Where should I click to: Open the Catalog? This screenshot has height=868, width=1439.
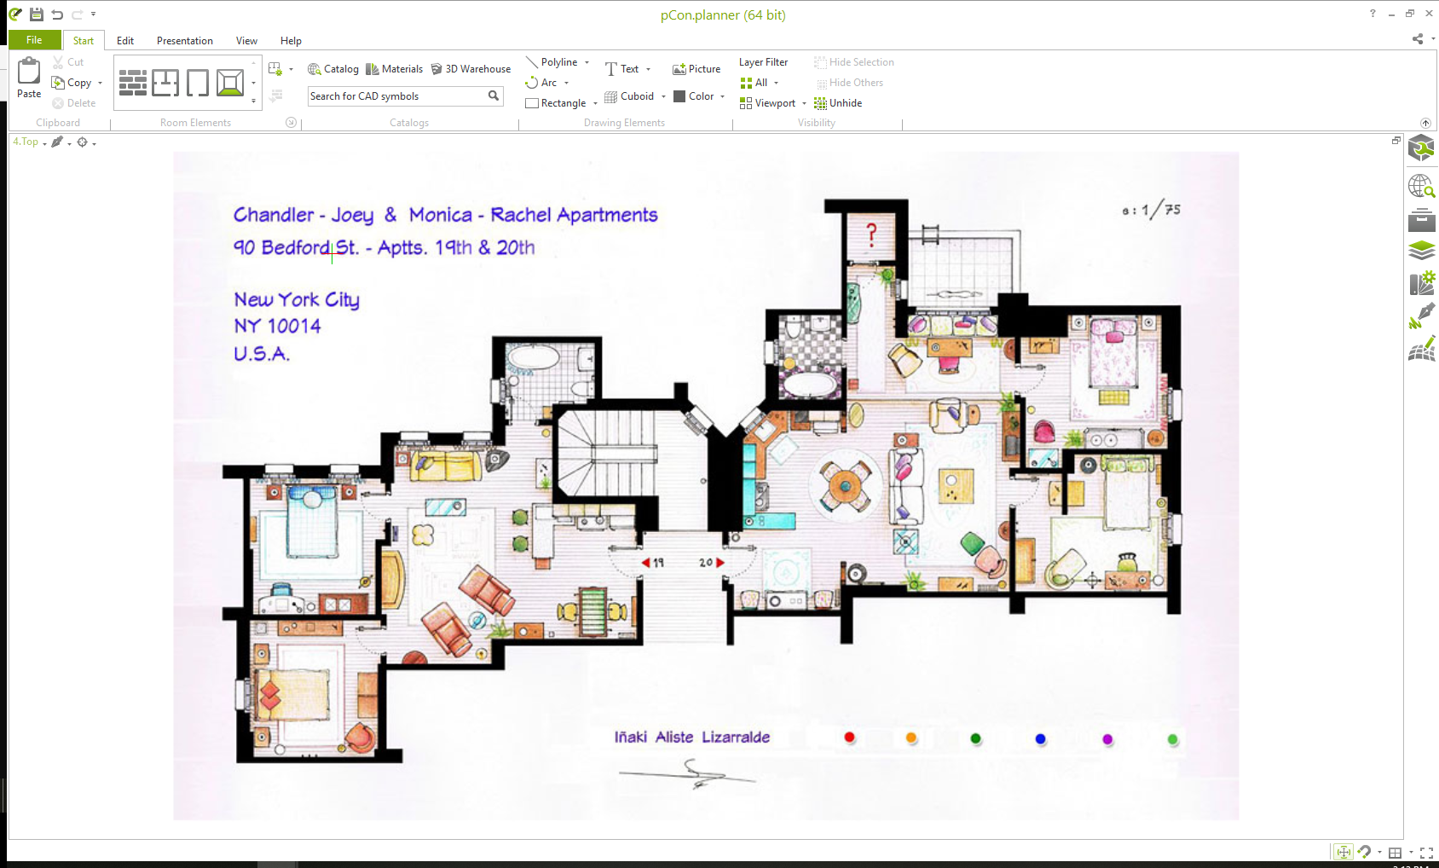(333, 69)
